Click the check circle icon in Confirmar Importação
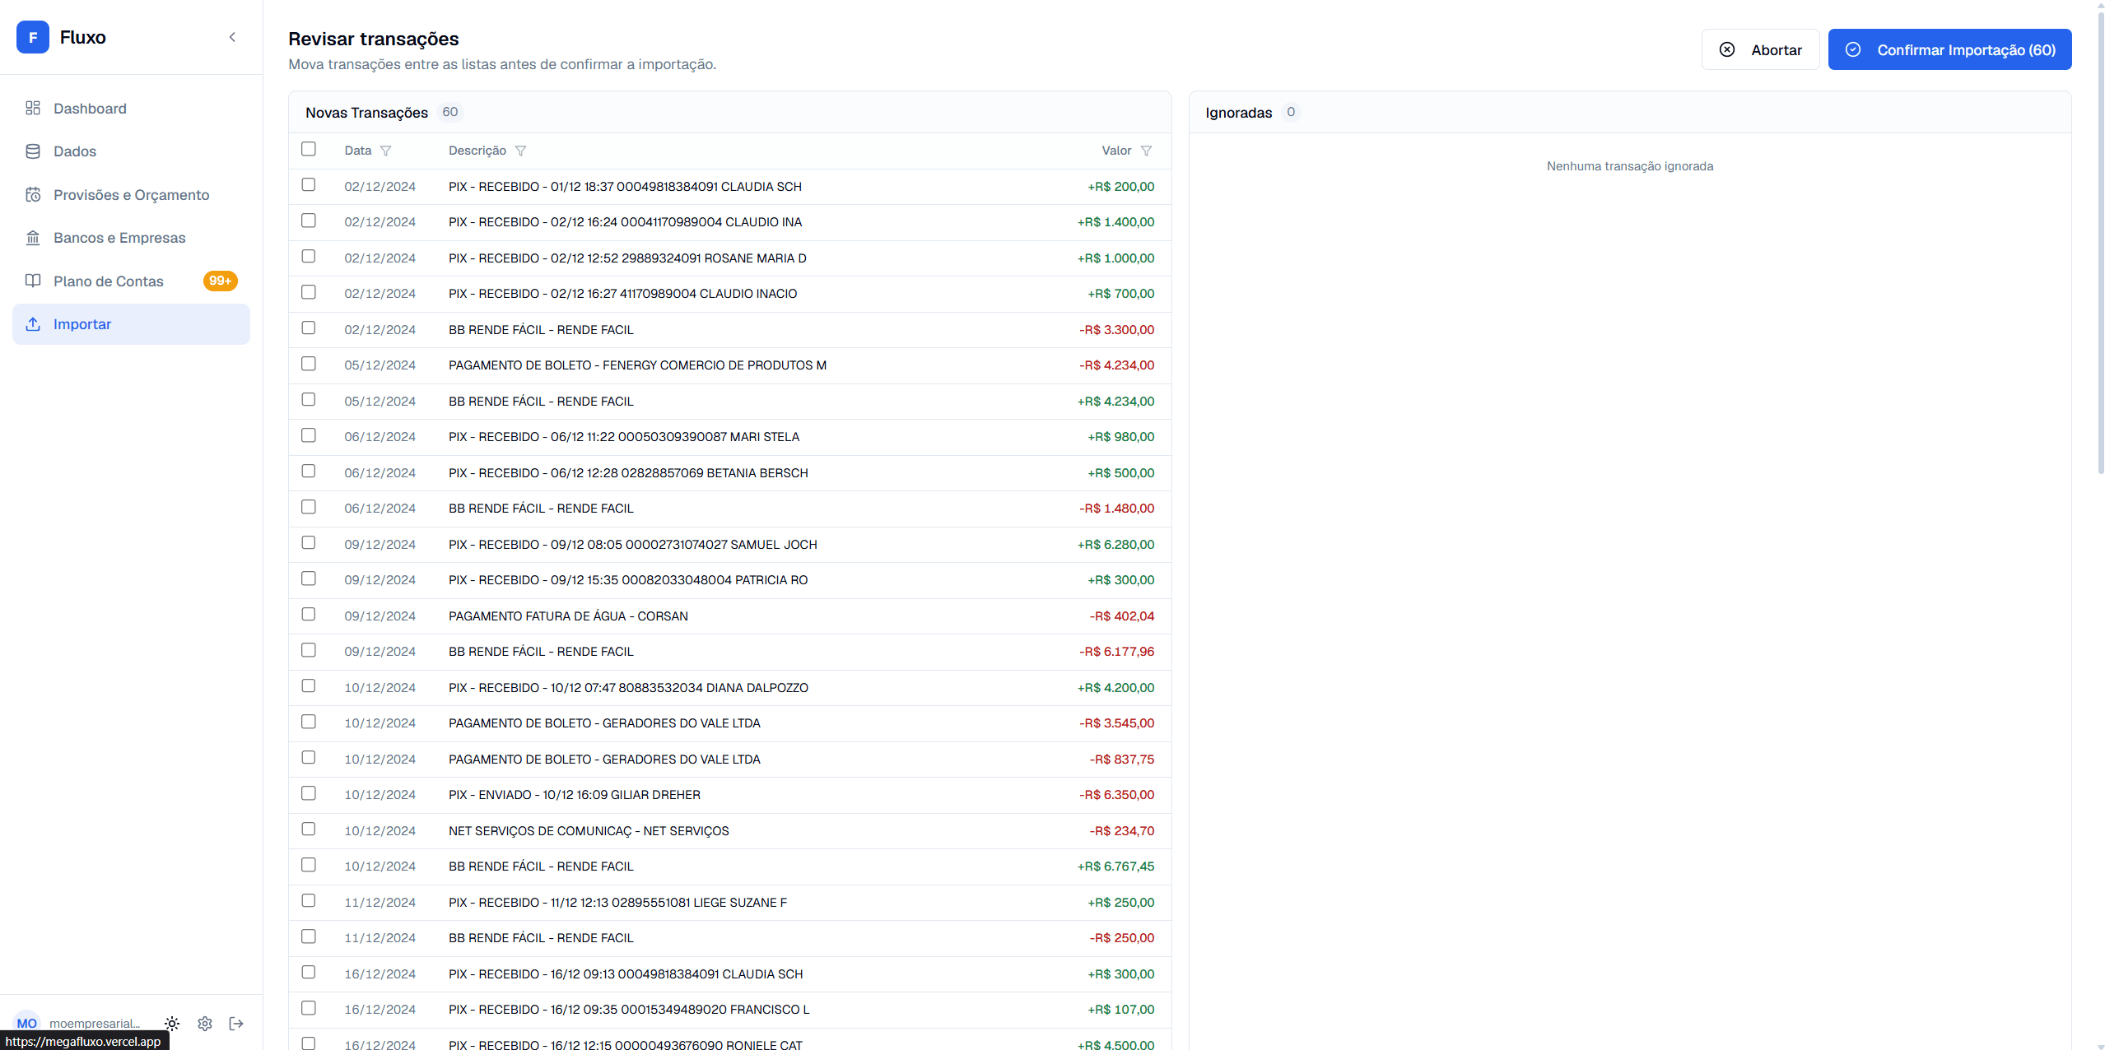This screenshot has width=2105, height=1050. [1852, 50]
